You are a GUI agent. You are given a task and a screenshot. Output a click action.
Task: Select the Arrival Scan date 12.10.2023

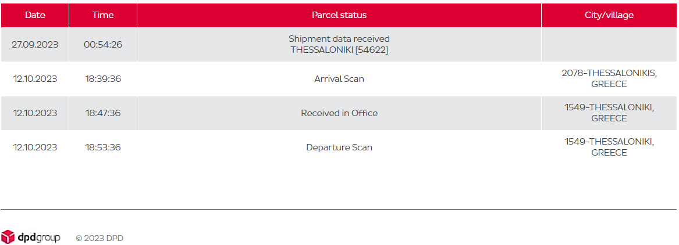point(35,78)
